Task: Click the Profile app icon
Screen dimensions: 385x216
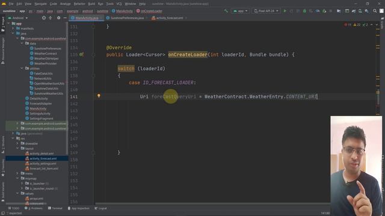Action: click(318, 11)
